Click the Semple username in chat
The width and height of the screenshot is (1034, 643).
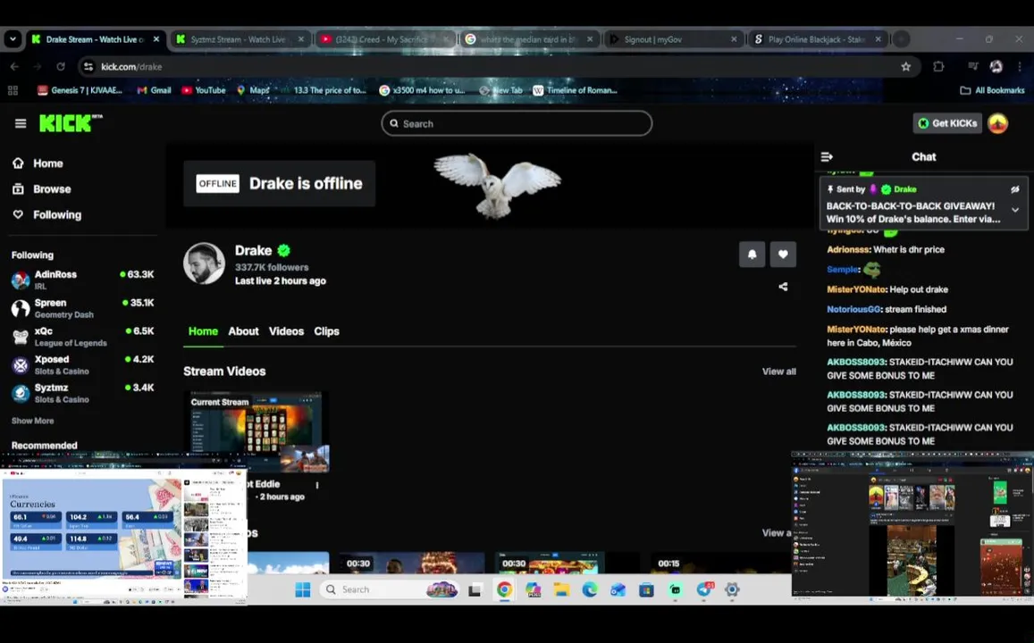[x=842, y=270]
